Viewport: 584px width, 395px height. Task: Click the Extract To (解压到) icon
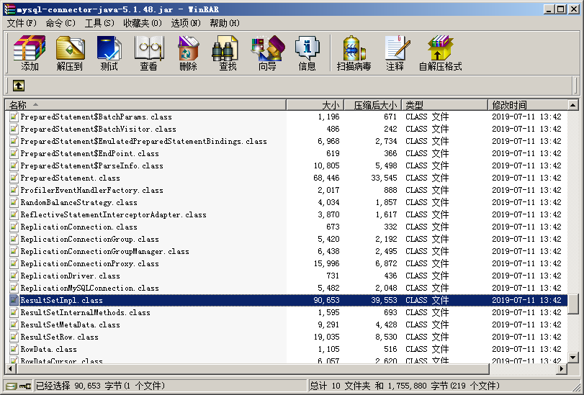tap(70, 53)
